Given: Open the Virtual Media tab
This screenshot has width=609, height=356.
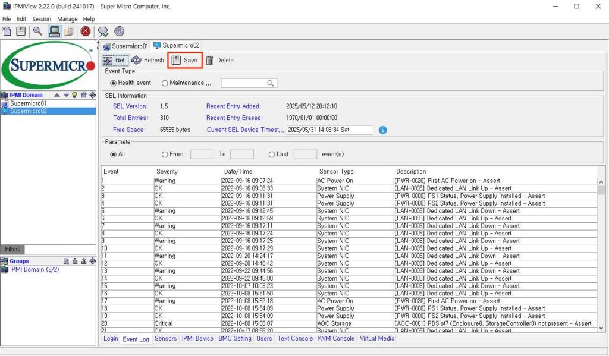Looking at the screenshot, I should pos(376,339).
